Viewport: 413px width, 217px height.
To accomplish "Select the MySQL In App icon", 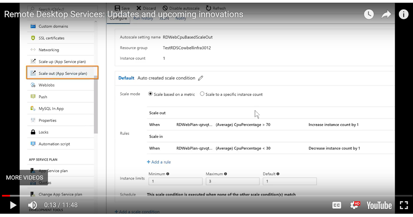I will (x=33, y=108).
